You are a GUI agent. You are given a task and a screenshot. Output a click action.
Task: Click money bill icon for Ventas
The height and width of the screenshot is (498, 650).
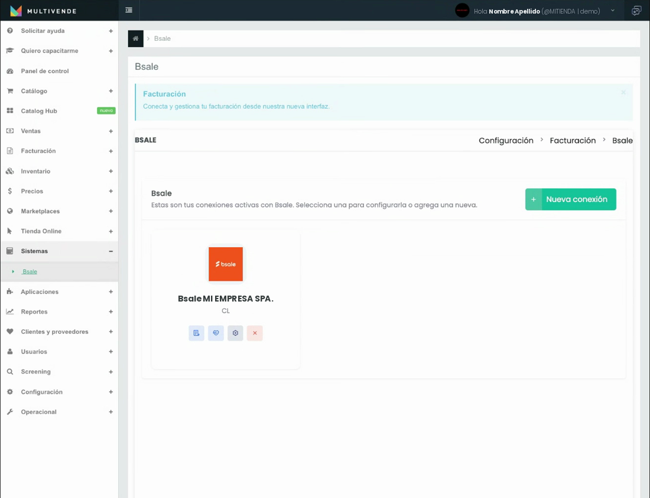click(10, 131)
